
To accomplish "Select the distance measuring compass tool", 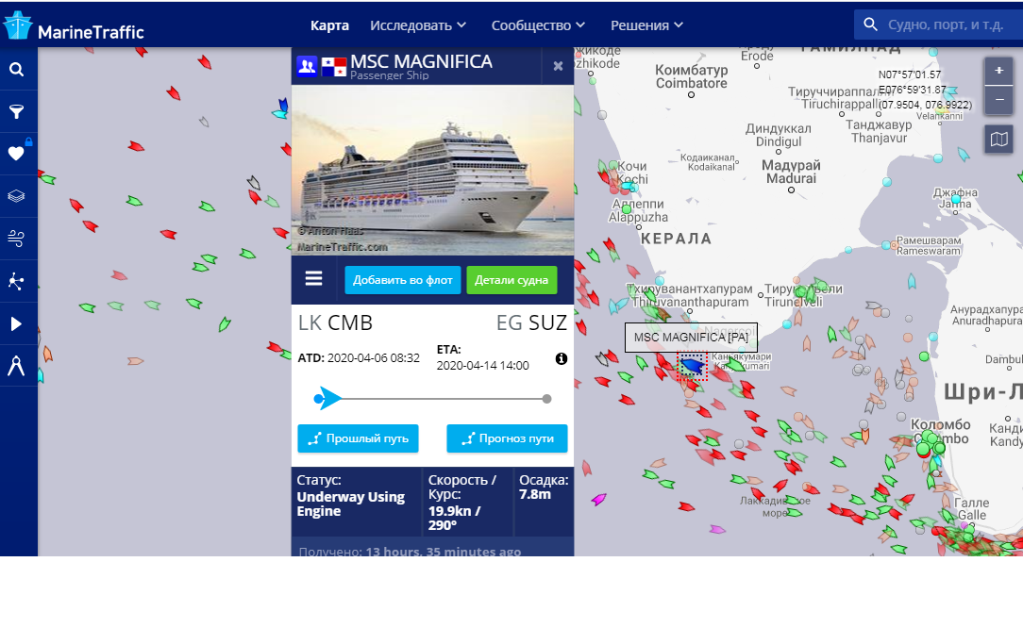I will pyautogui.click(x=16, y=366).
